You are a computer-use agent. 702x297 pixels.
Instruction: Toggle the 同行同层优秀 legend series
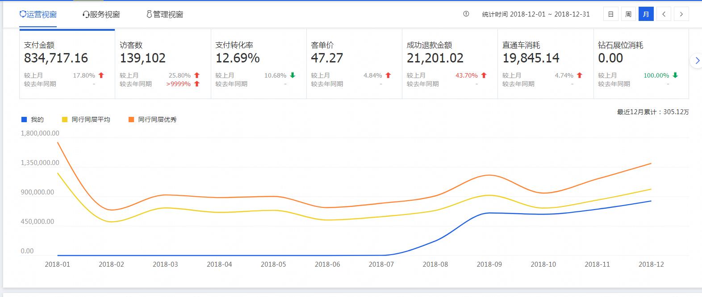pos(153,120)
